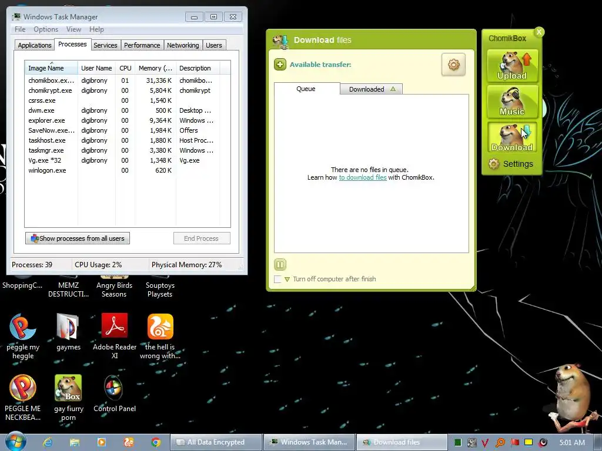Image resolution: width=602 pixels, height=451 pixels.
Task: Sort processes by Description column header
Action: [x=198, y=68]
